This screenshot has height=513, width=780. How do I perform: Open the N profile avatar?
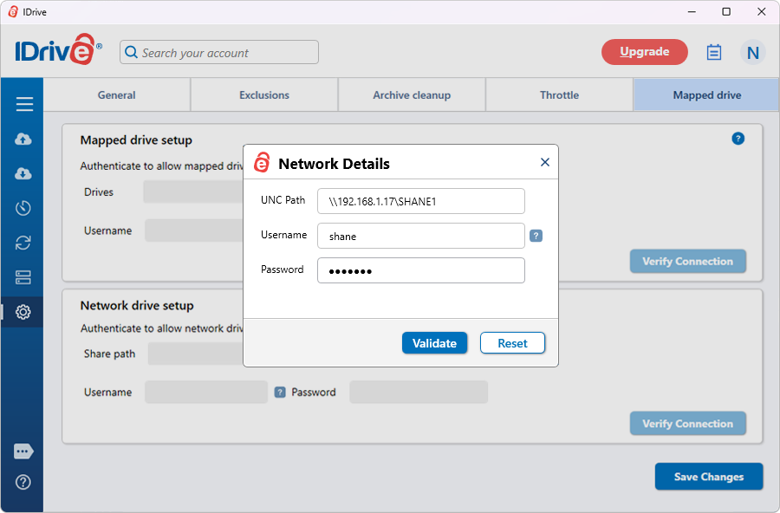[752, 53]
